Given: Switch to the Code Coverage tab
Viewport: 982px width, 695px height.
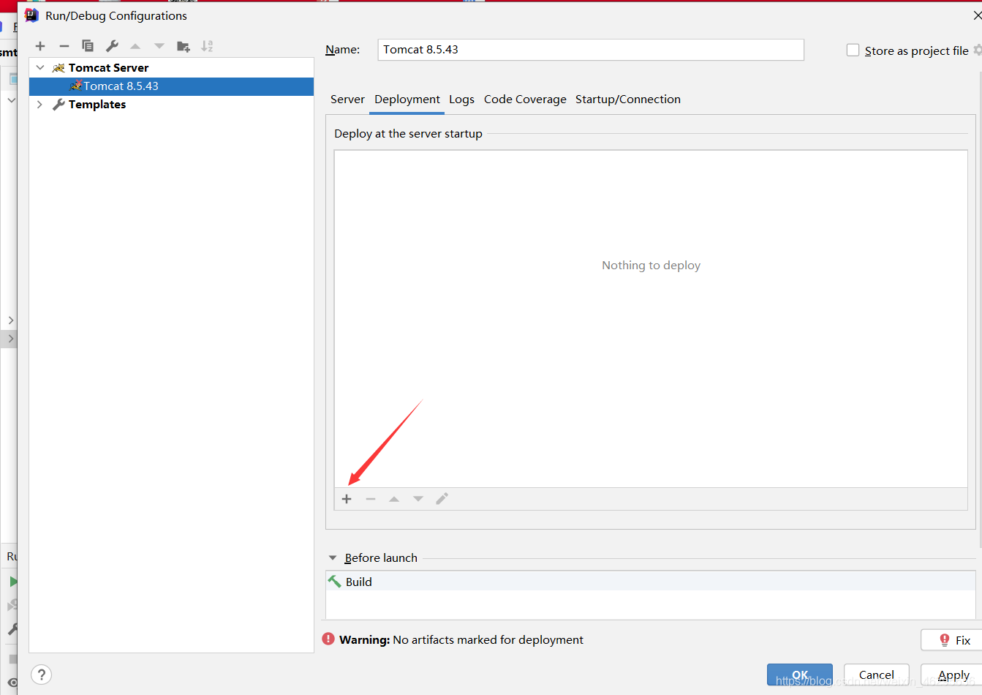Looking at the screenshot, I should coord(525,99).
